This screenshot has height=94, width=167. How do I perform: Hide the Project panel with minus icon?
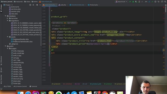tap(40, 5)
